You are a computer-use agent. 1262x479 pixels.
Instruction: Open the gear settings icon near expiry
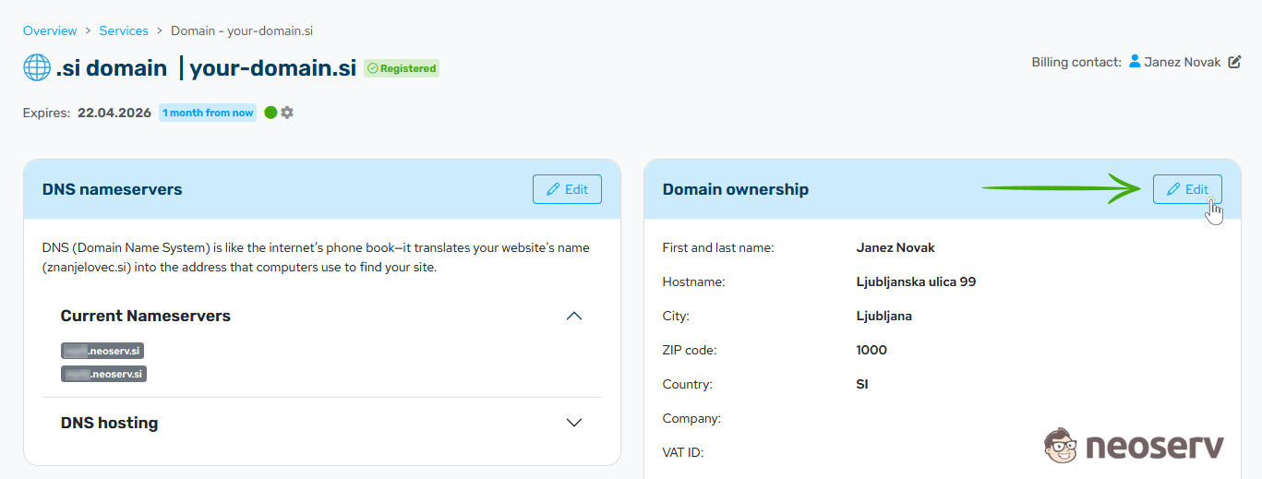pyautogui.click(x=287, y=113)
